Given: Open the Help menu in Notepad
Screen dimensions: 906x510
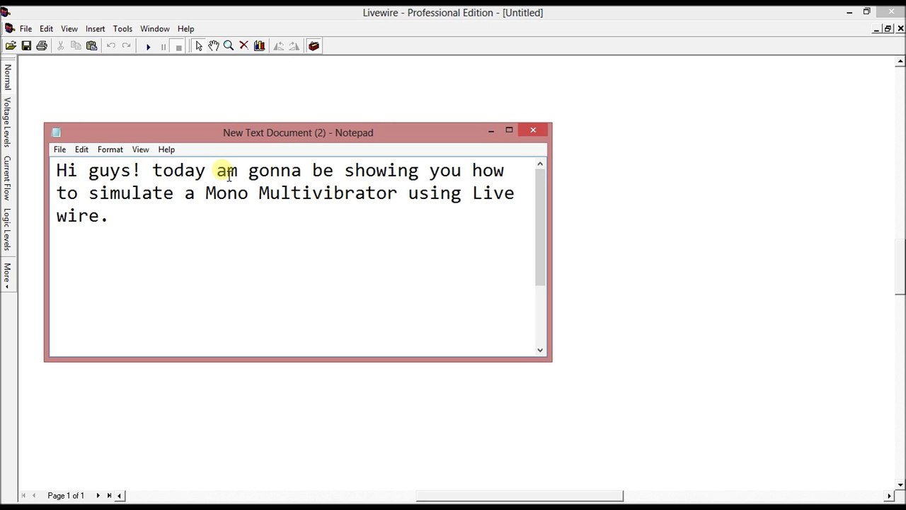Looking at the screenshot, I should coord(166,149).
